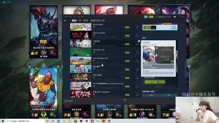Click the Fancy the Frog title

tap(99, 50)
